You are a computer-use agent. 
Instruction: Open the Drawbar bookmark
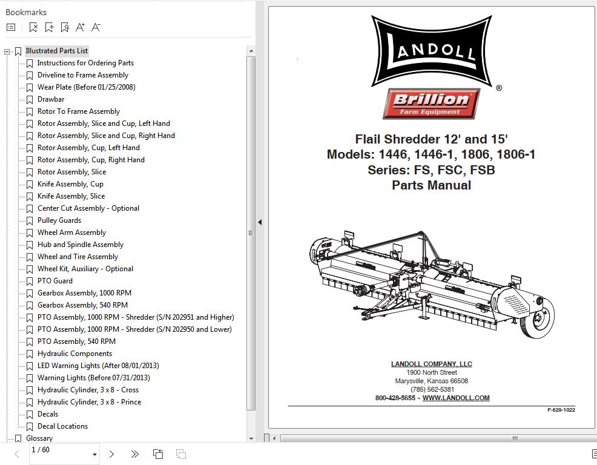[x=51, y=99]
